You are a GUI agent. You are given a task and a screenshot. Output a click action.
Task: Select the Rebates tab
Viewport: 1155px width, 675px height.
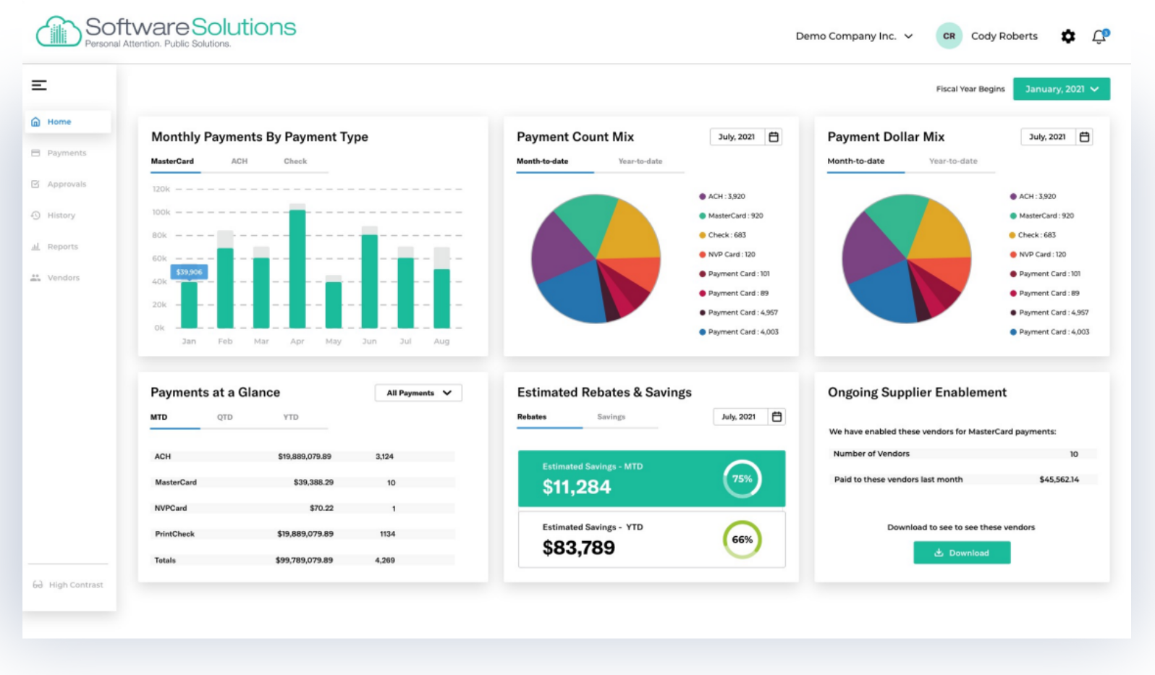532,417
